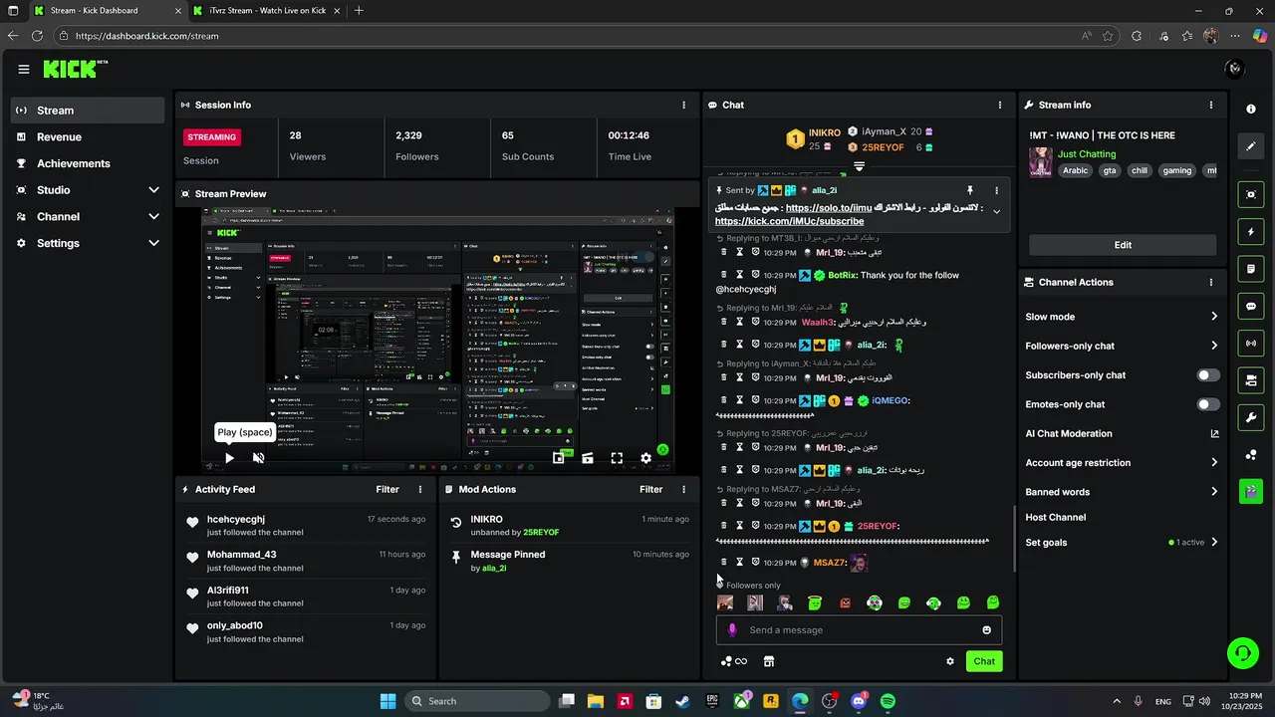The height and width of the screenshot is (717, 1275).
Task: Open the kick.com/iMUc/subscribe link
Action: [x=789, y=221]
